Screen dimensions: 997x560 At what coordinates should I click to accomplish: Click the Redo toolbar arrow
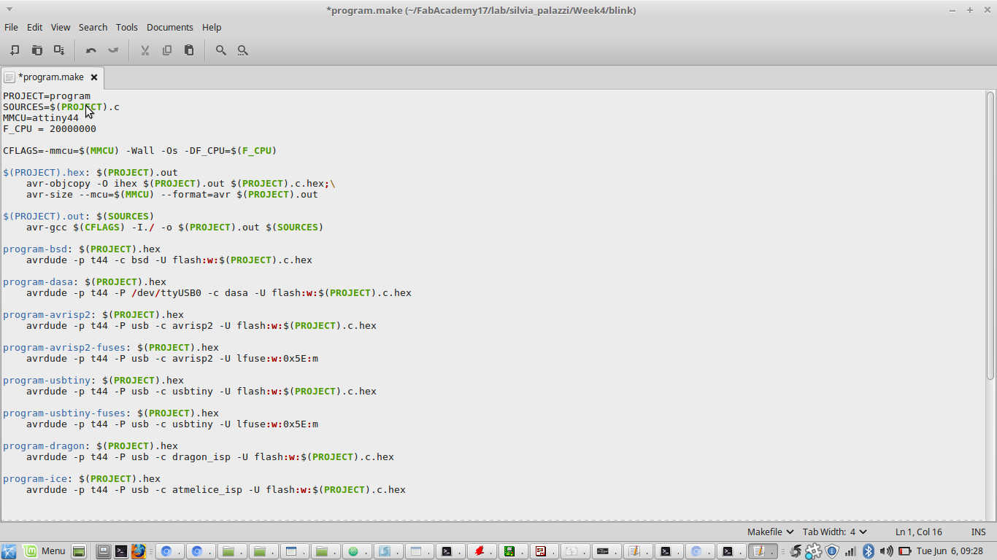tap(113, 50)
